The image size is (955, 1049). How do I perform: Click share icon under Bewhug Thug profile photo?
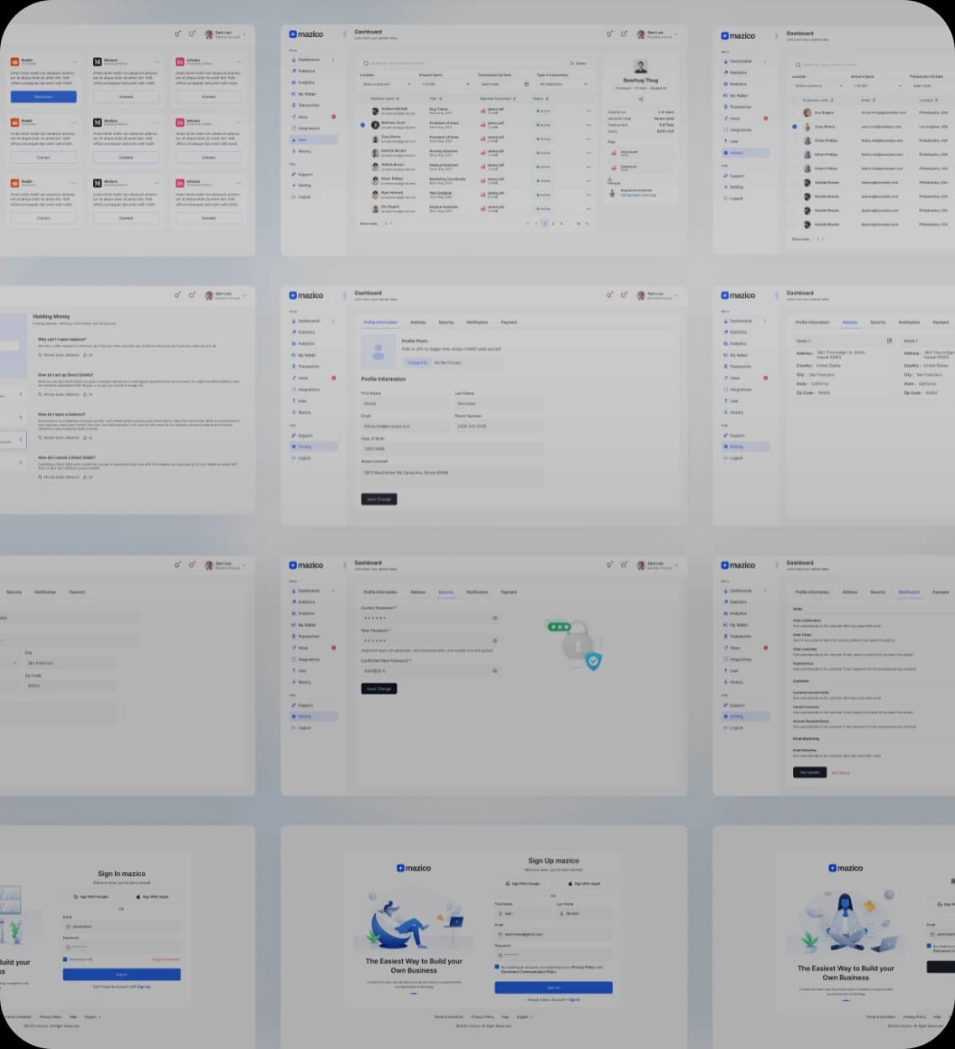pos(640,99)
